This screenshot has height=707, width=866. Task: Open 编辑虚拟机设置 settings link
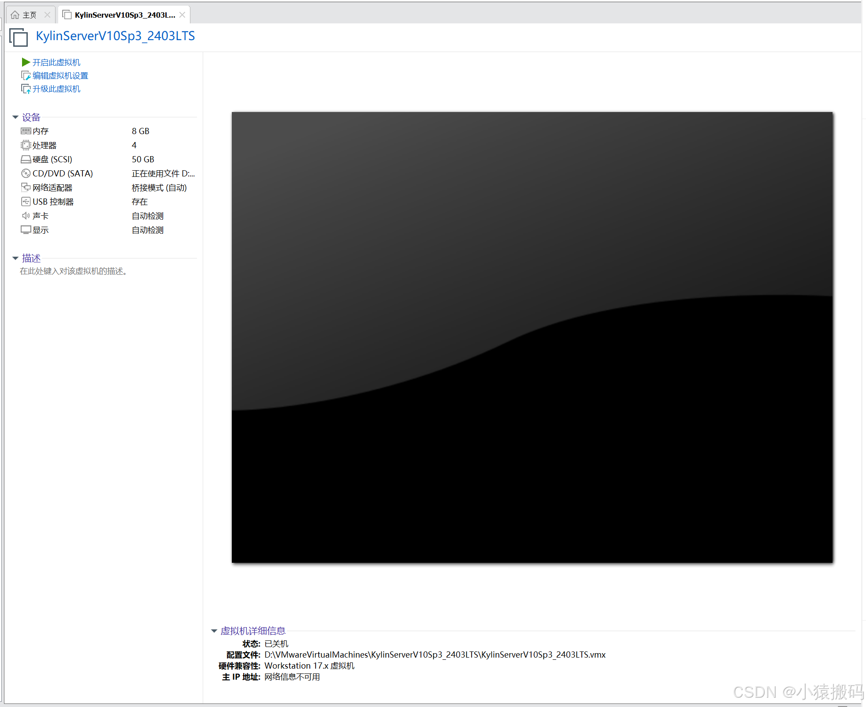pos(60,76)
